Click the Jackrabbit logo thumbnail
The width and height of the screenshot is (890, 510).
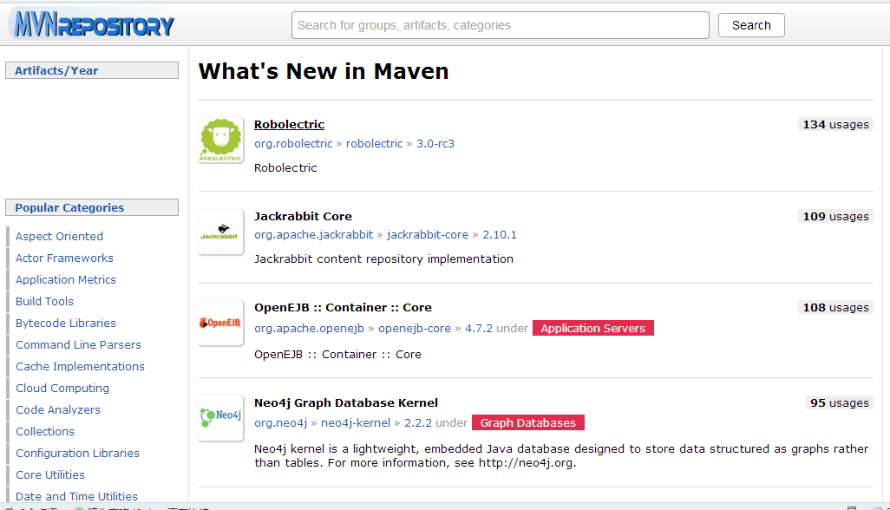pos(221,232)
